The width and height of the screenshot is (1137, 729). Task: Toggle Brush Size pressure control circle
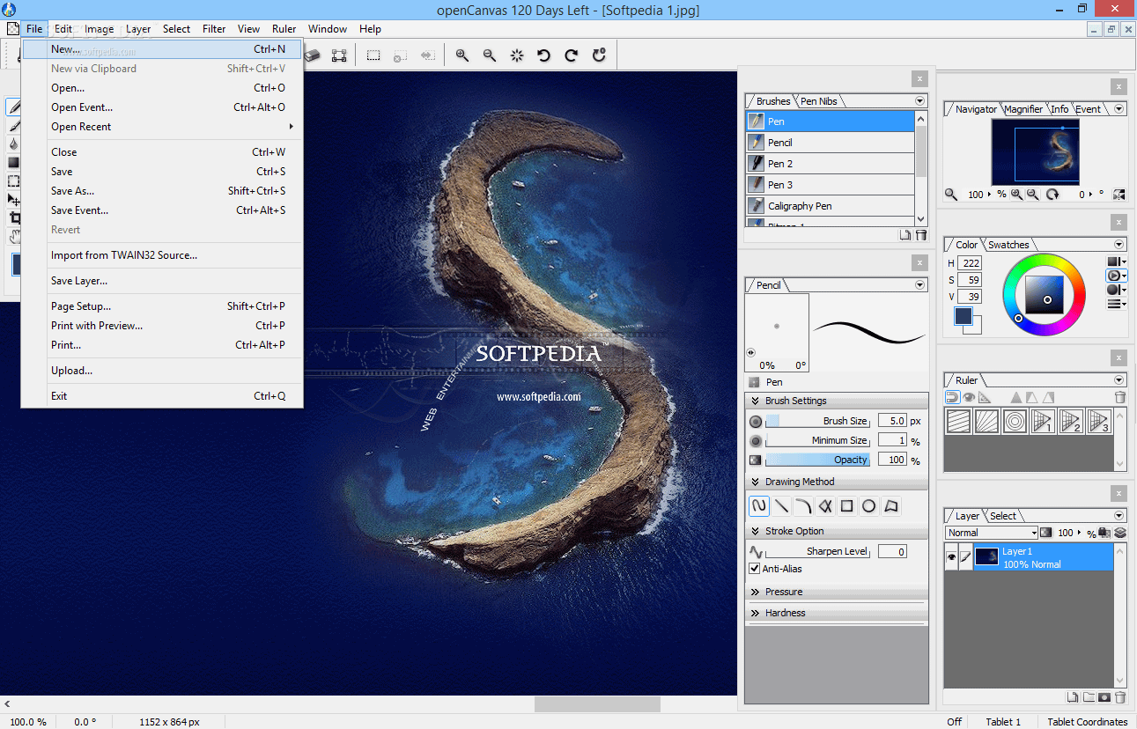(756, 422)
